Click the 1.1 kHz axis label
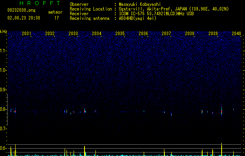 pyautogui.click(x=4, y=51)
